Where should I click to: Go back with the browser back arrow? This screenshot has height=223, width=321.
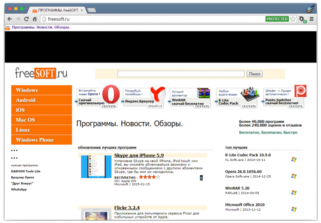coord(9,19)
